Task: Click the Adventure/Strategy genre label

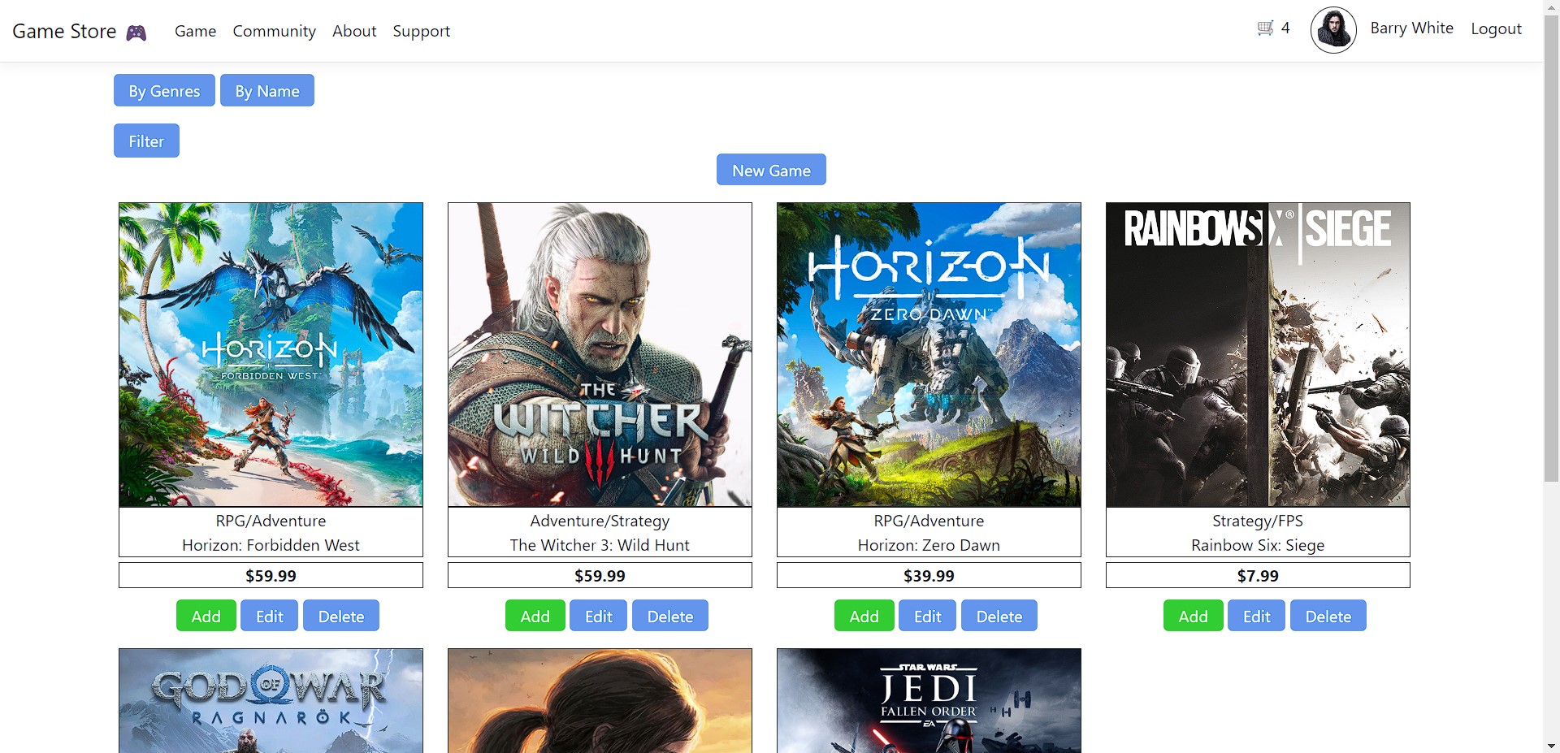Action: pyautogui.click(x=600, y=521)
